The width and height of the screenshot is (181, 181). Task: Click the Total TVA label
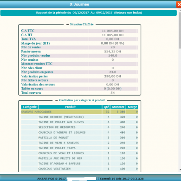tap(28, 39)
